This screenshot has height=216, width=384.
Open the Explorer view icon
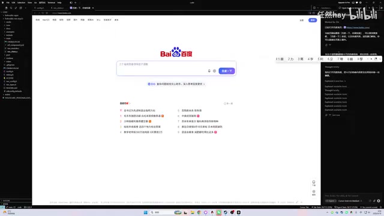click(x=6, y=8)
